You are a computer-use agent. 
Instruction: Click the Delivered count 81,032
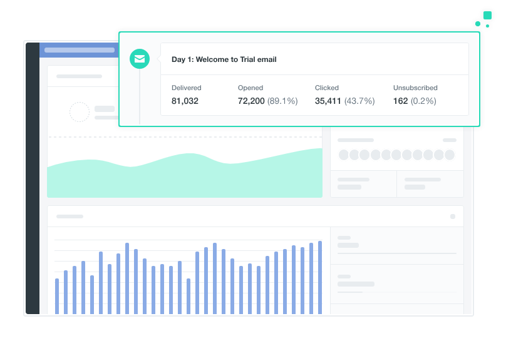point(185,101)
